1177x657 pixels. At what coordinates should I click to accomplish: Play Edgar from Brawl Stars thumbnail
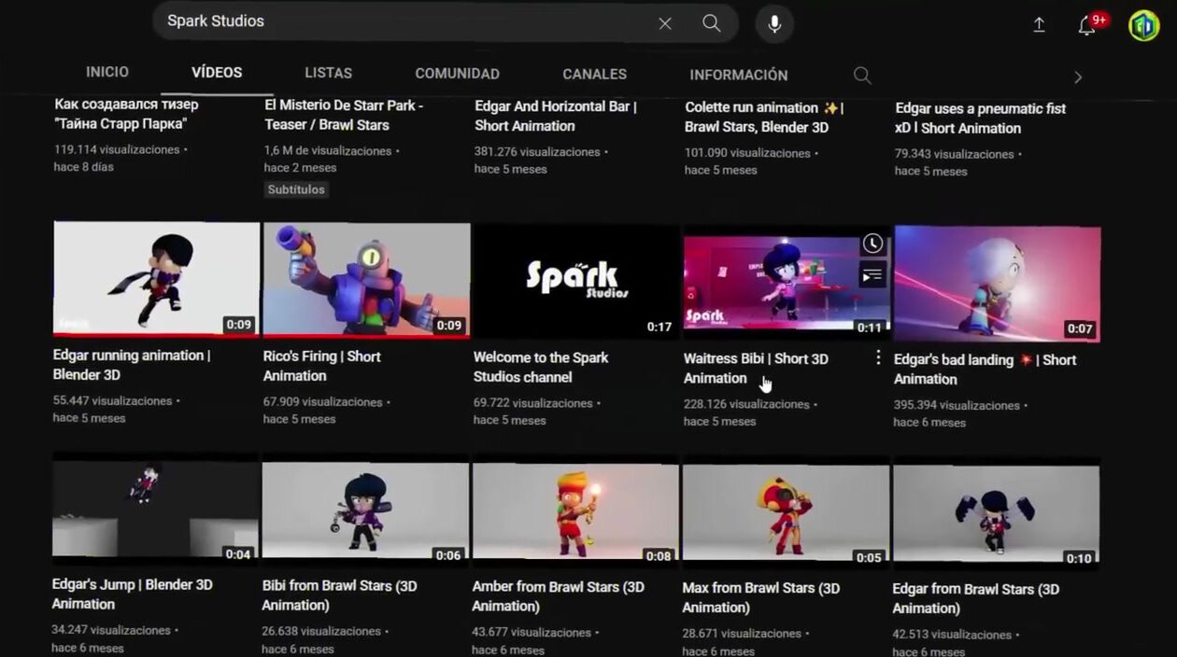(996, 512)
